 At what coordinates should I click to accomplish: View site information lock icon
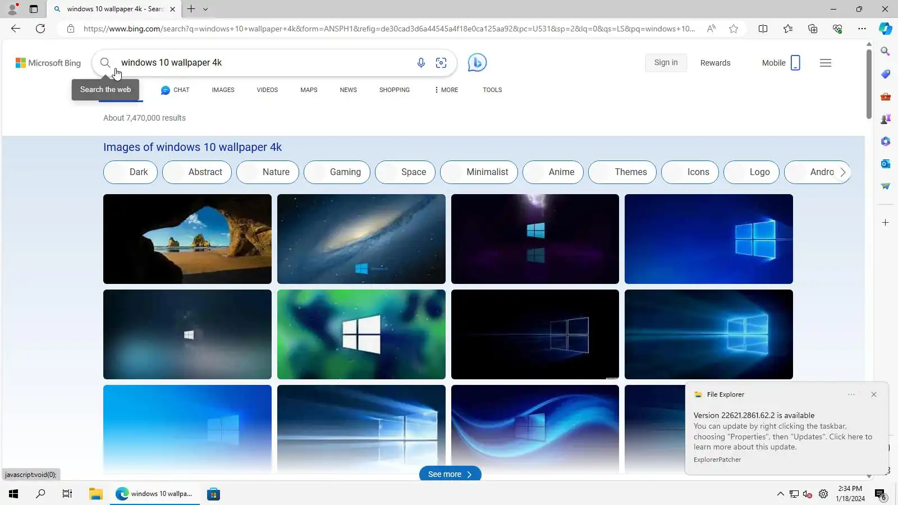[x=70, y=29]
